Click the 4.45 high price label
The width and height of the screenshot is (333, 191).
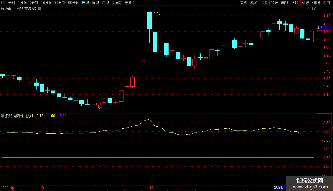click(x=157, y=13)
